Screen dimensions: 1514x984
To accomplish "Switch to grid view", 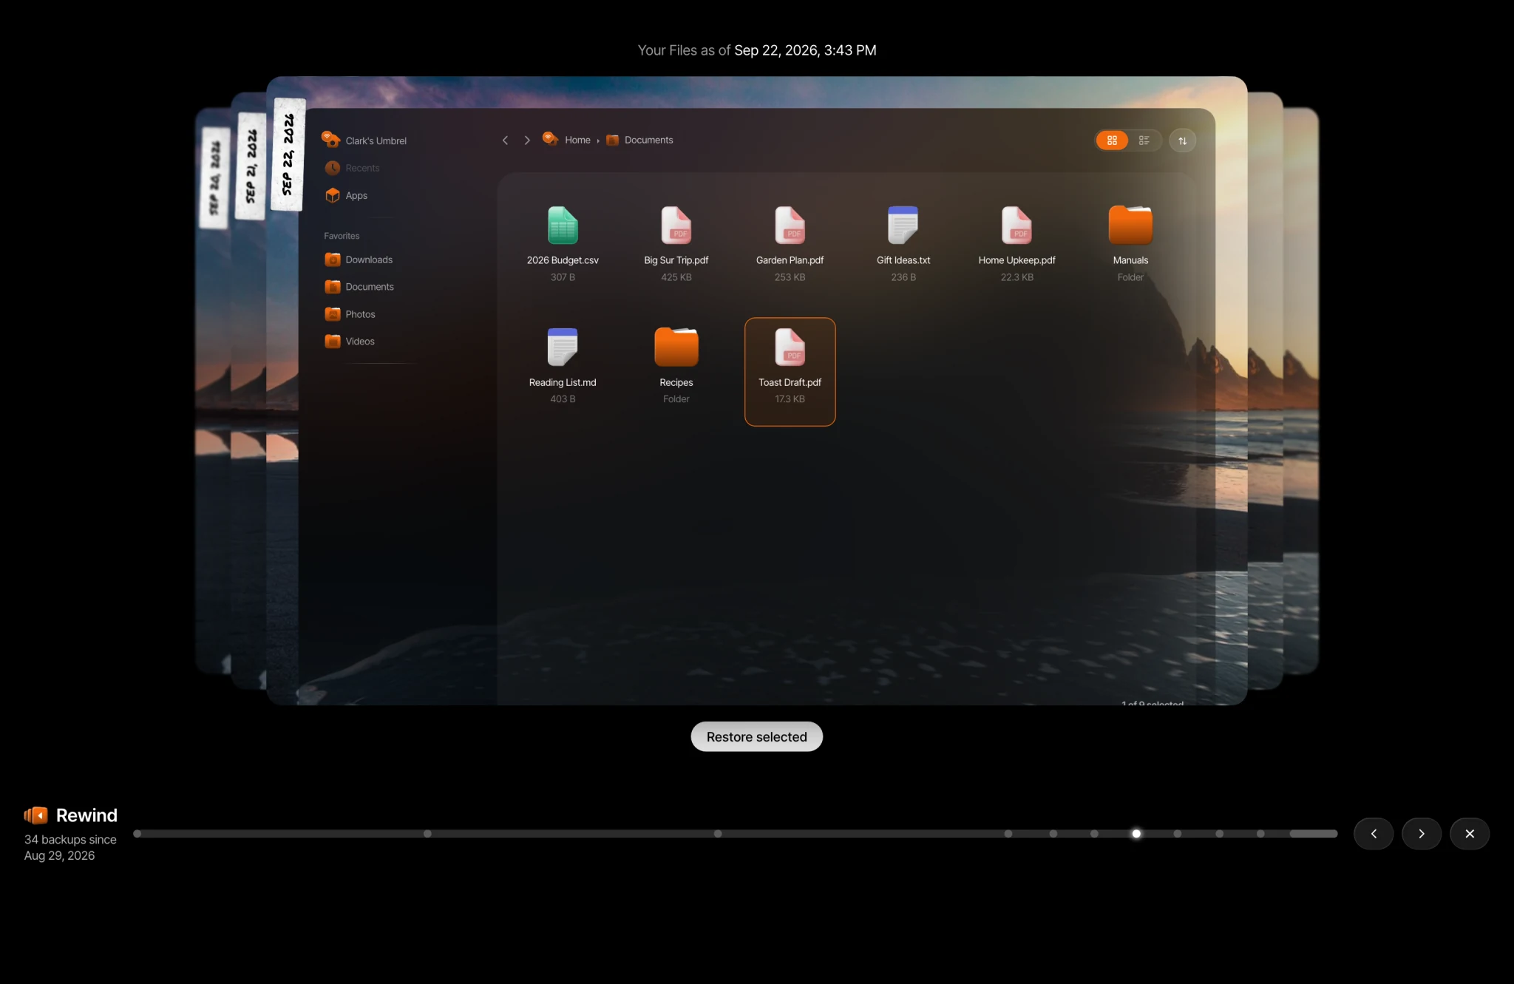I will [1112, 140].
